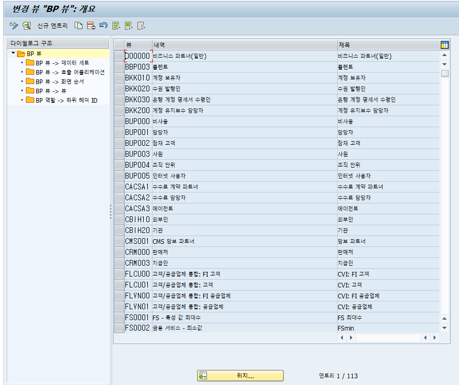
Task: Click 내역 cell '은행 계정 명세서 수령인'
Action: 244,100
